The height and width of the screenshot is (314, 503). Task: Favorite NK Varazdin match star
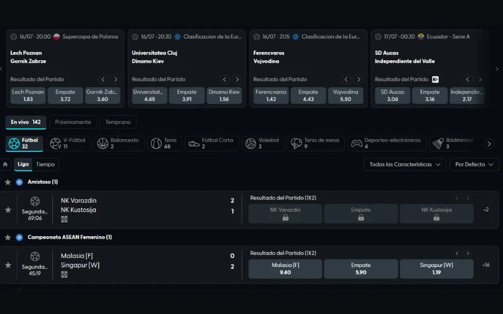tap(8, 210)
